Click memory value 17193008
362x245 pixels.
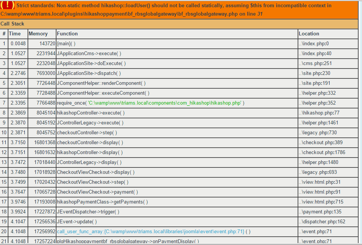[x=45, y=202]
